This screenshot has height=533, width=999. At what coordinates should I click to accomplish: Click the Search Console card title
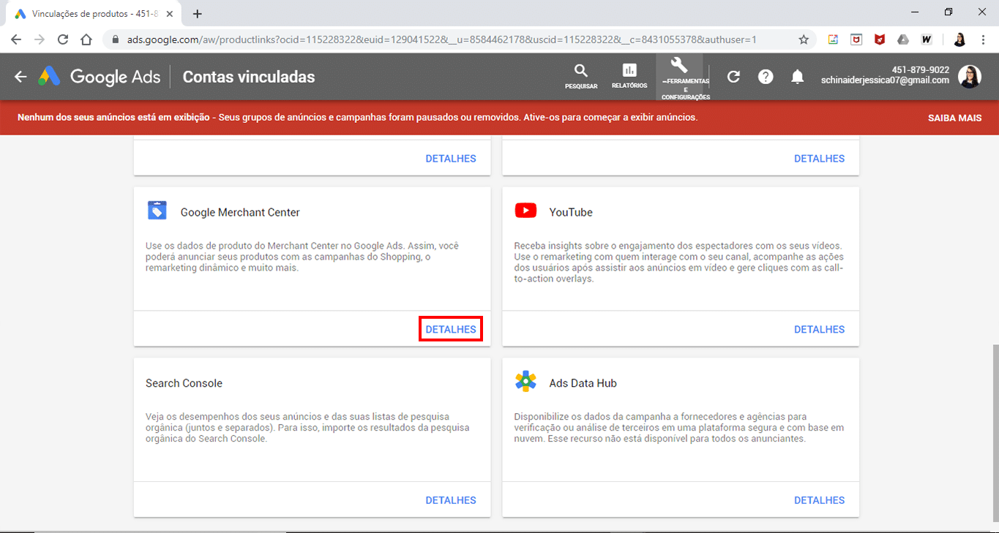coord(184,383)
